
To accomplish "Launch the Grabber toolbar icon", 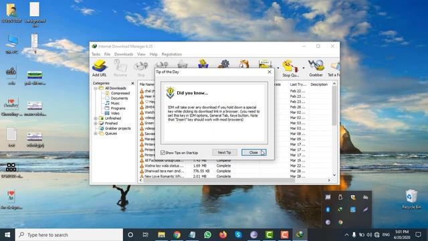I will [x=316, y=68].
